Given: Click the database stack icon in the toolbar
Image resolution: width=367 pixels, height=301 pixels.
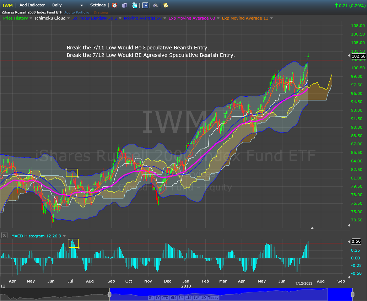Looking at the screenshot, I should coord(124,5).
